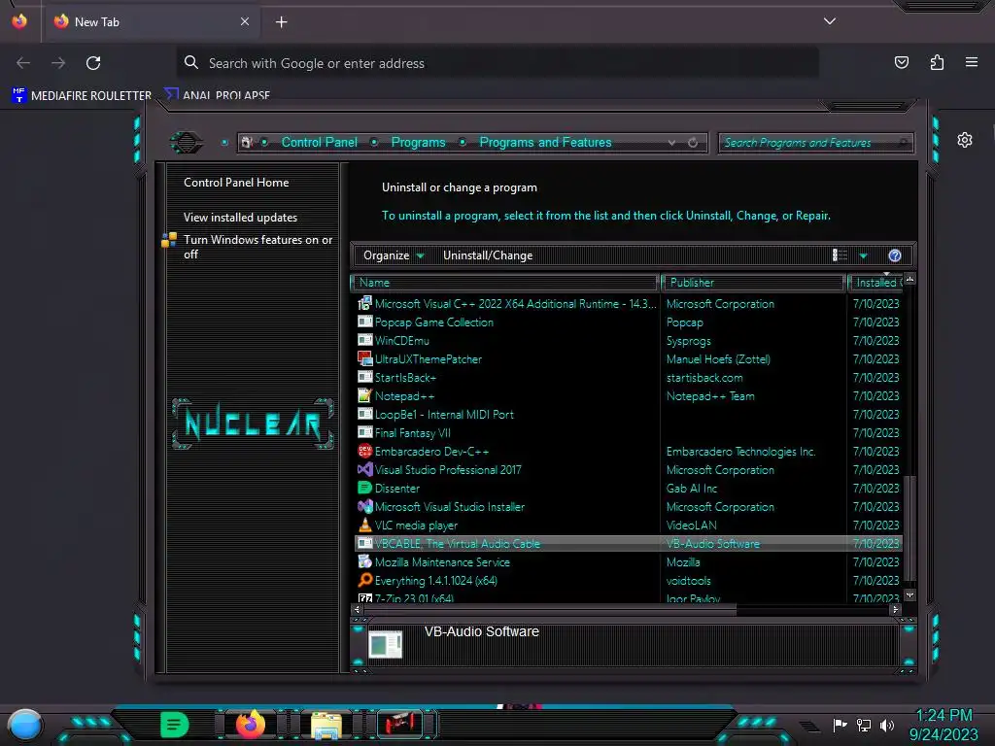Click Microsoft Visual Studio Installer icon

365,506
